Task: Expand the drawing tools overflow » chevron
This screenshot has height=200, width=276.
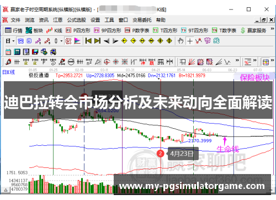Action: pos(237,60)
